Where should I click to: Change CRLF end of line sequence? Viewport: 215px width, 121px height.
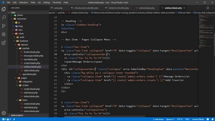coord(187,119)
